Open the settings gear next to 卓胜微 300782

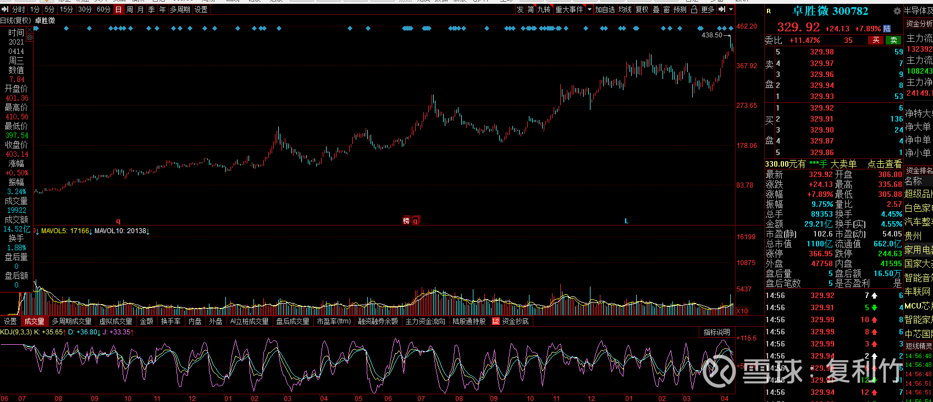pos(897,11)
